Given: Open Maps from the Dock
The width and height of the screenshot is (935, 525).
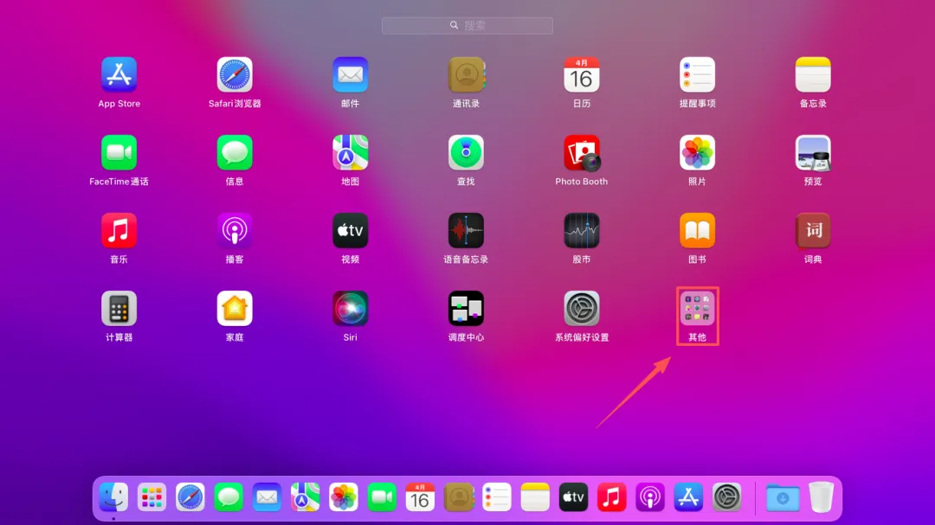Looking at the screenshot, I should click(305, 497).
